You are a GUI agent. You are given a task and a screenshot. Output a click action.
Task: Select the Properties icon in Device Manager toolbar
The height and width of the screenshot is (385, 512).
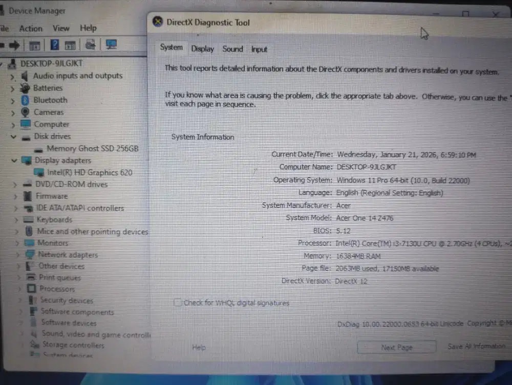(34, 44)
